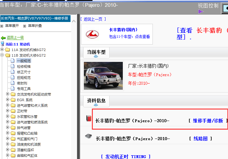Click the 返回上一级 link
Screen dimensions: 228x159
pyautogui.click(x=15, y=37)
